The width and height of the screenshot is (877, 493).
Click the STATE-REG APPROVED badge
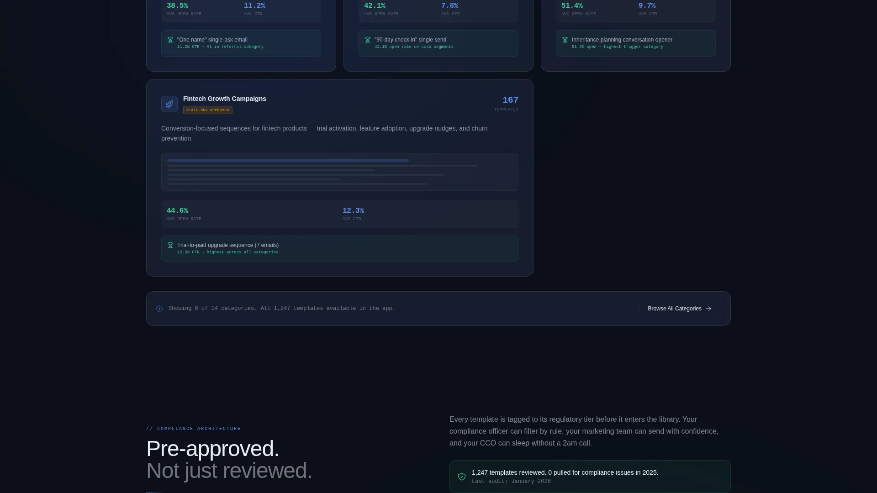[x=208, y=110]
